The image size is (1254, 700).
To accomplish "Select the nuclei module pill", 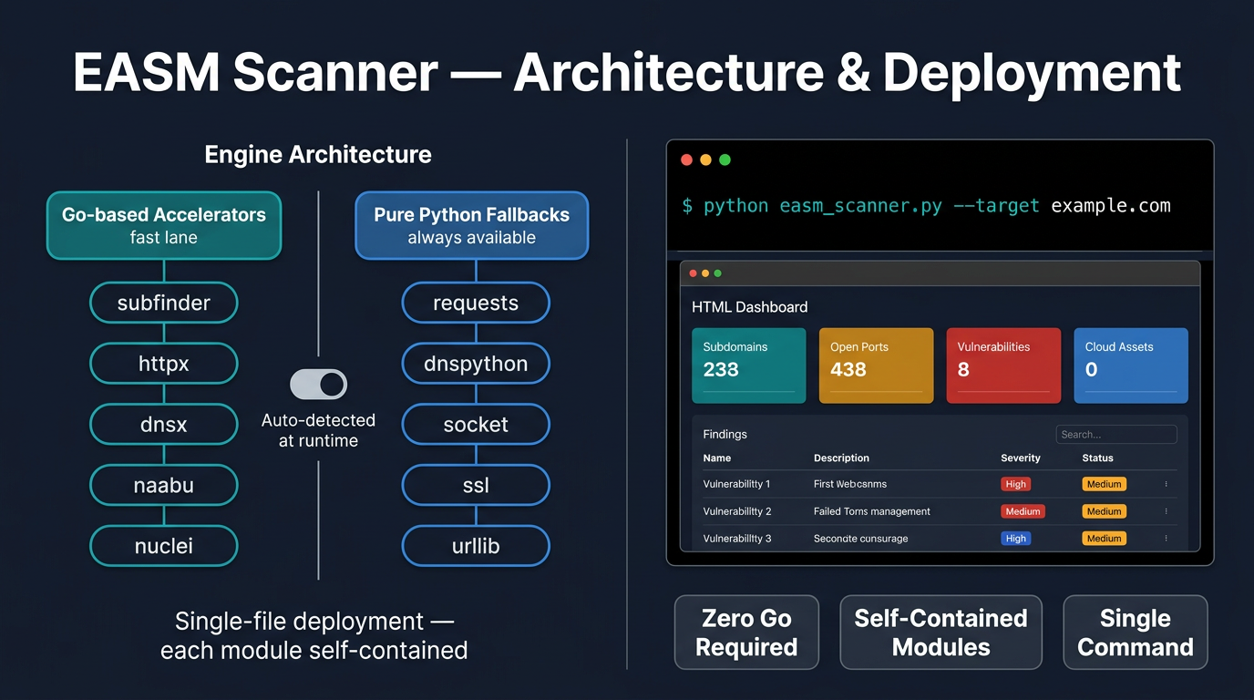I will point(164,546).
